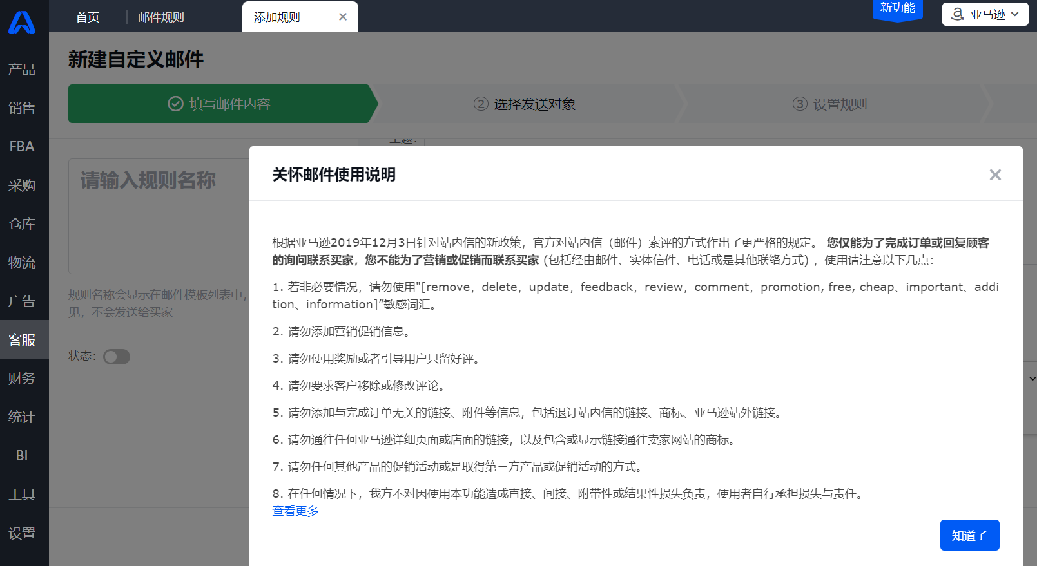Open 产品 in the sidebar

point(22,70)
